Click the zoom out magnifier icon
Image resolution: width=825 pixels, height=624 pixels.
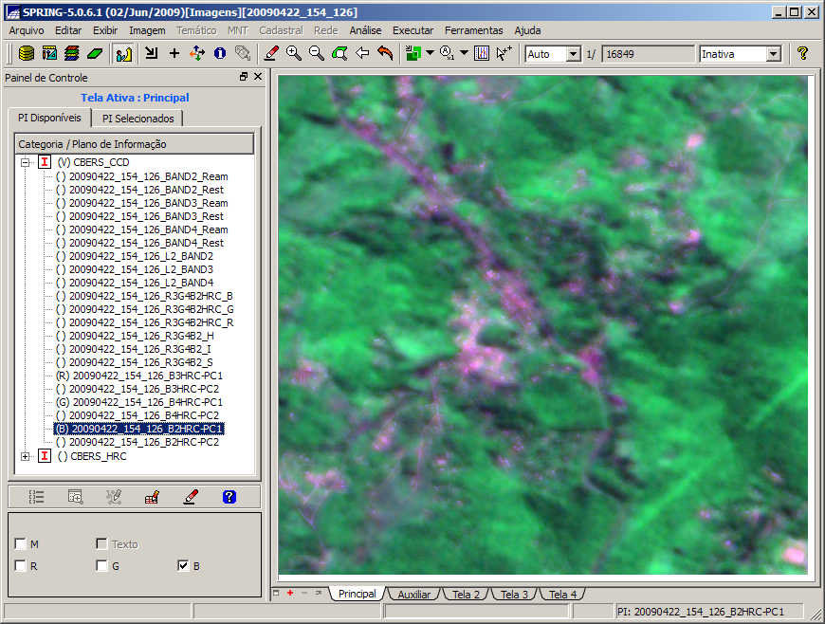pos(317,54)
